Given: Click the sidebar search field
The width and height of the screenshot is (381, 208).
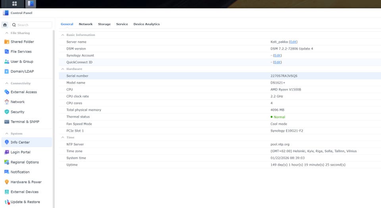Looking at the screenshot, I should [x=31, y=25].
